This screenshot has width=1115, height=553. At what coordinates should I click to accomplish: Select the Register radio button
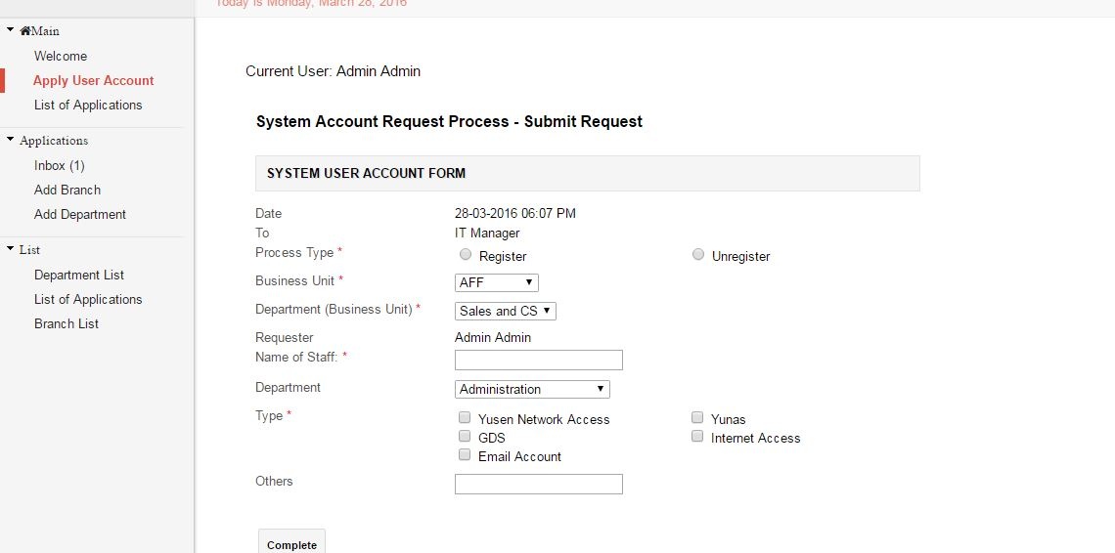[x=465, y=254]
